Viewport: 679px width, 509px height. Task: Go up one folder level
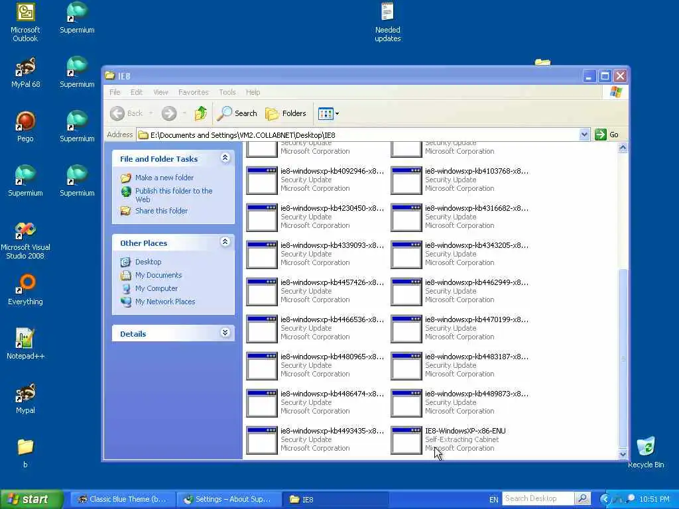click(200, 113)
